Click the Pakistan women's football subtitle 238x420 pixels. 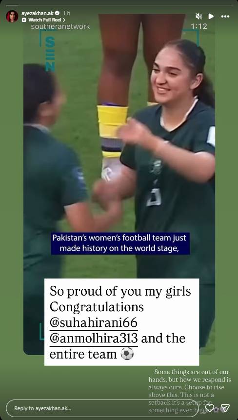click(120, 243)
